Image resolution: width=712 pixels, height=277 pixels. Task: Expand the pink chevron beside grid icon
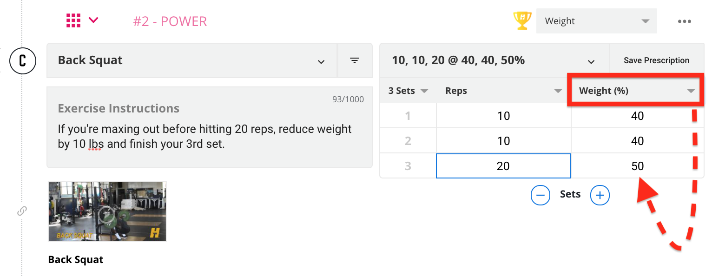pos(93,20)
